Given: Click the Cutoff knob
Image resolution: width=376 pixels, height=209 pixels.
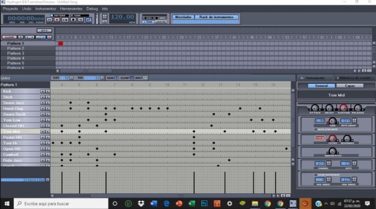Looking at the screenshot, I should pos(332,138).
